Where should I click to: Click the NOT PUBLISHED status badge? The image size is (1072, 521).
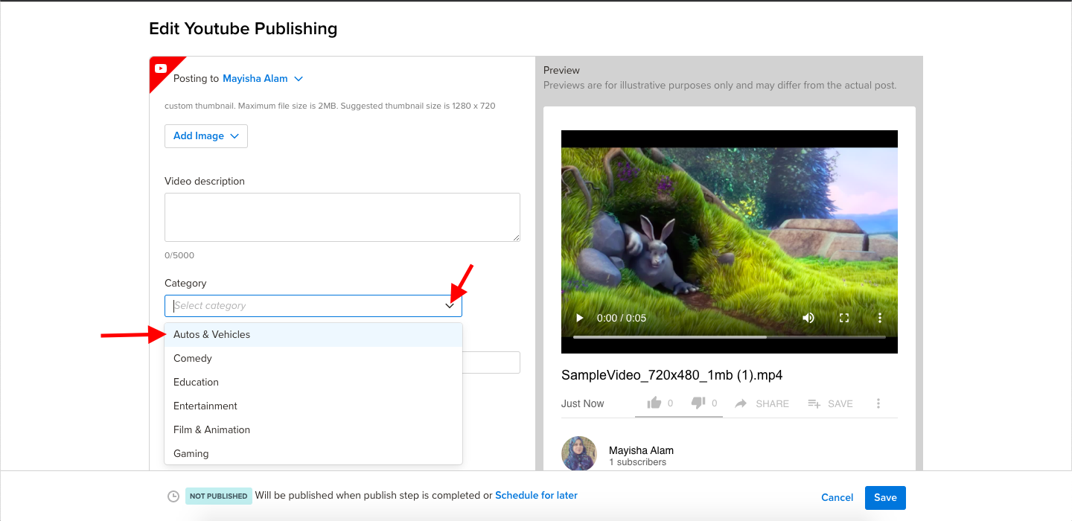[218, 496]
